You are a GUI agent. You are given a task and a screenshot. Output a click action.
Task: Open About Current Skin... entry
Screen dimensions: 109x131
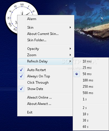tap(45, 34)
